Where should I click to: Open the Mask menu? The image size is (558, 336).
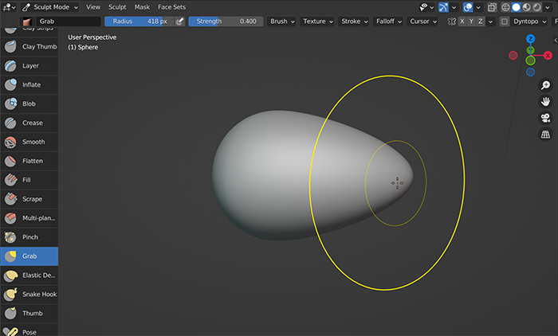pyautogui.click(x=142, y=6)
